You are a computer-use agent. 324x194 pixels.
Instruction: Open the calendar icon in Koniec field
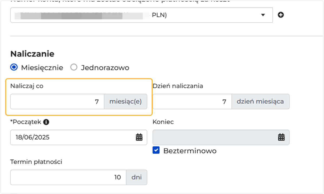(x=281, y=137)
